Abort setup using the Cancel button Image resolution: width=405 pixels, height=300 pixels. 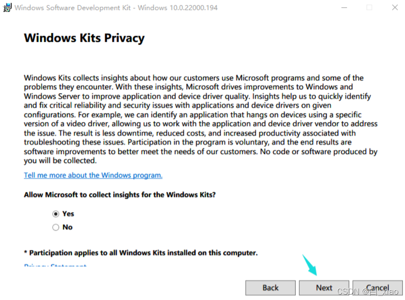click(x=378, y=287)
